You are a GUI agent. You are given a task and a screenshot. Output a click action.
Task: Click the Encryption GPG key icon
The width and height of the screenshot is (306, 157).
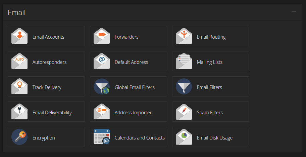pos(19,137)
